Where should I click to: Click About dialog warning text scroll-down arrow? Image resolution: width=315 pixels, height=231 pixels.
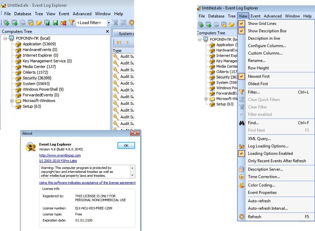(132, 175)
